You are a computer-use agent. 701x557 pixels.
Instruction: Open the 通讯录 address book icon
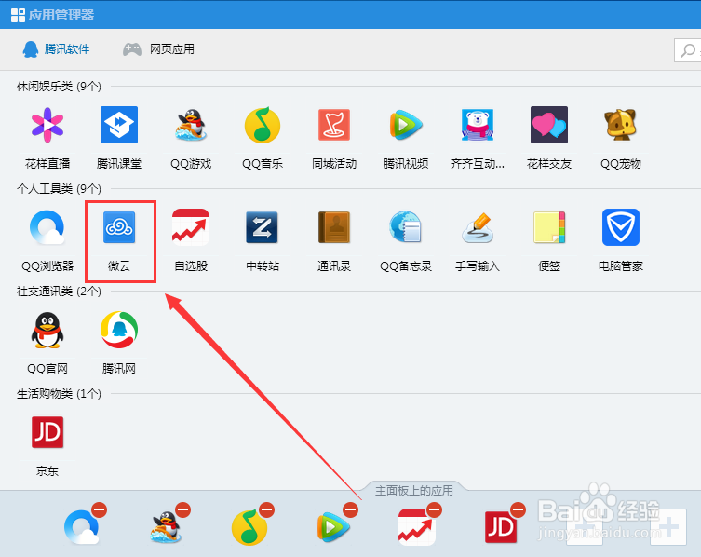click(x=334, y=227)
